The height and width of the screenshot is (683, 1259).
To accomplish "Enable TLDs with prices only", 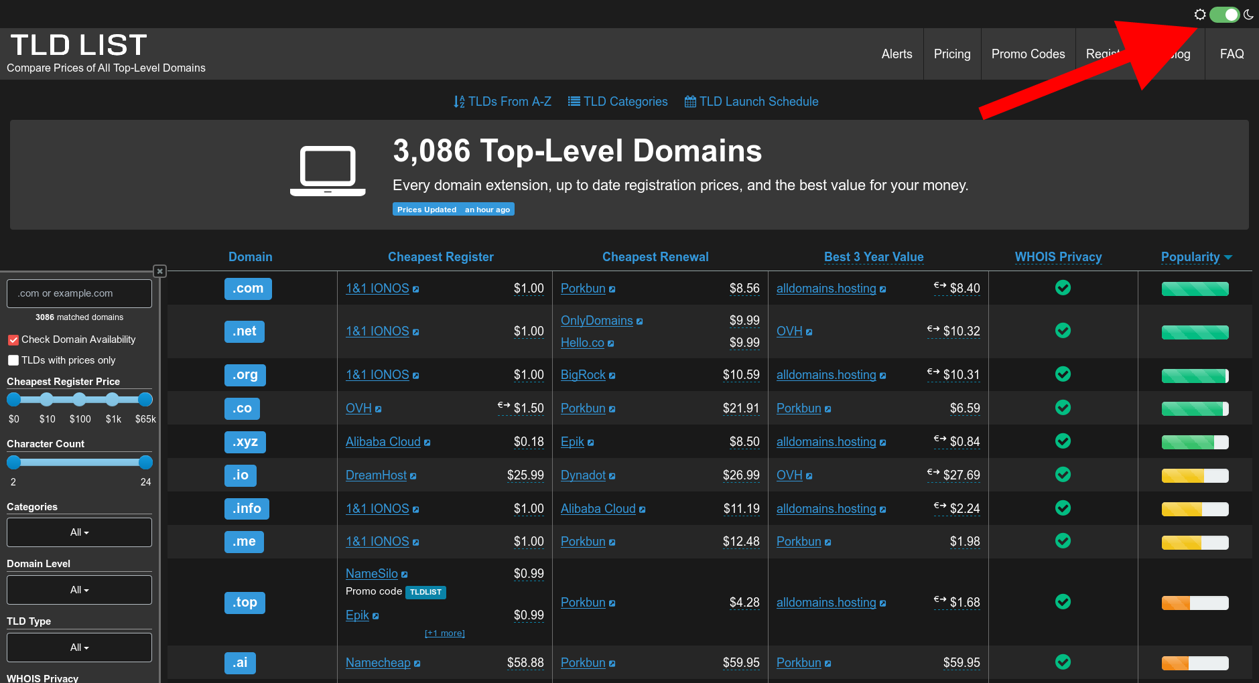I will click(13, 360).
